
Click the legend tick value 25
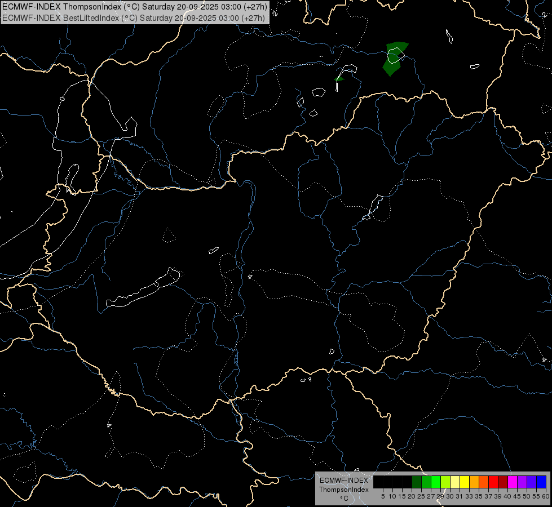tap(421, 496)
